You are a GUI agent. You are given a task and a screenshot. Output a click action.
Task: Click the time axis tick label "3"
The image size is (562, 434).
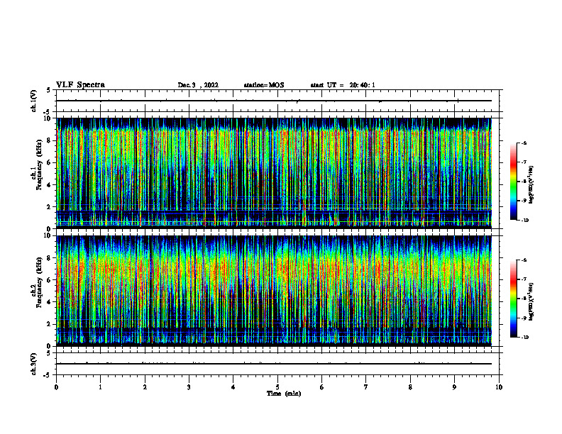189,387
